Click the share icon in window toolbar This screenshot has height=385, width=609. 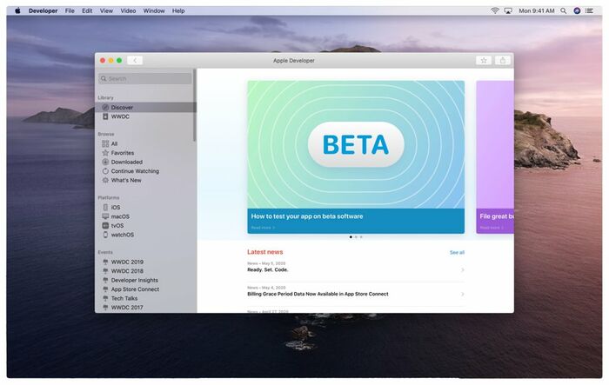503,61
